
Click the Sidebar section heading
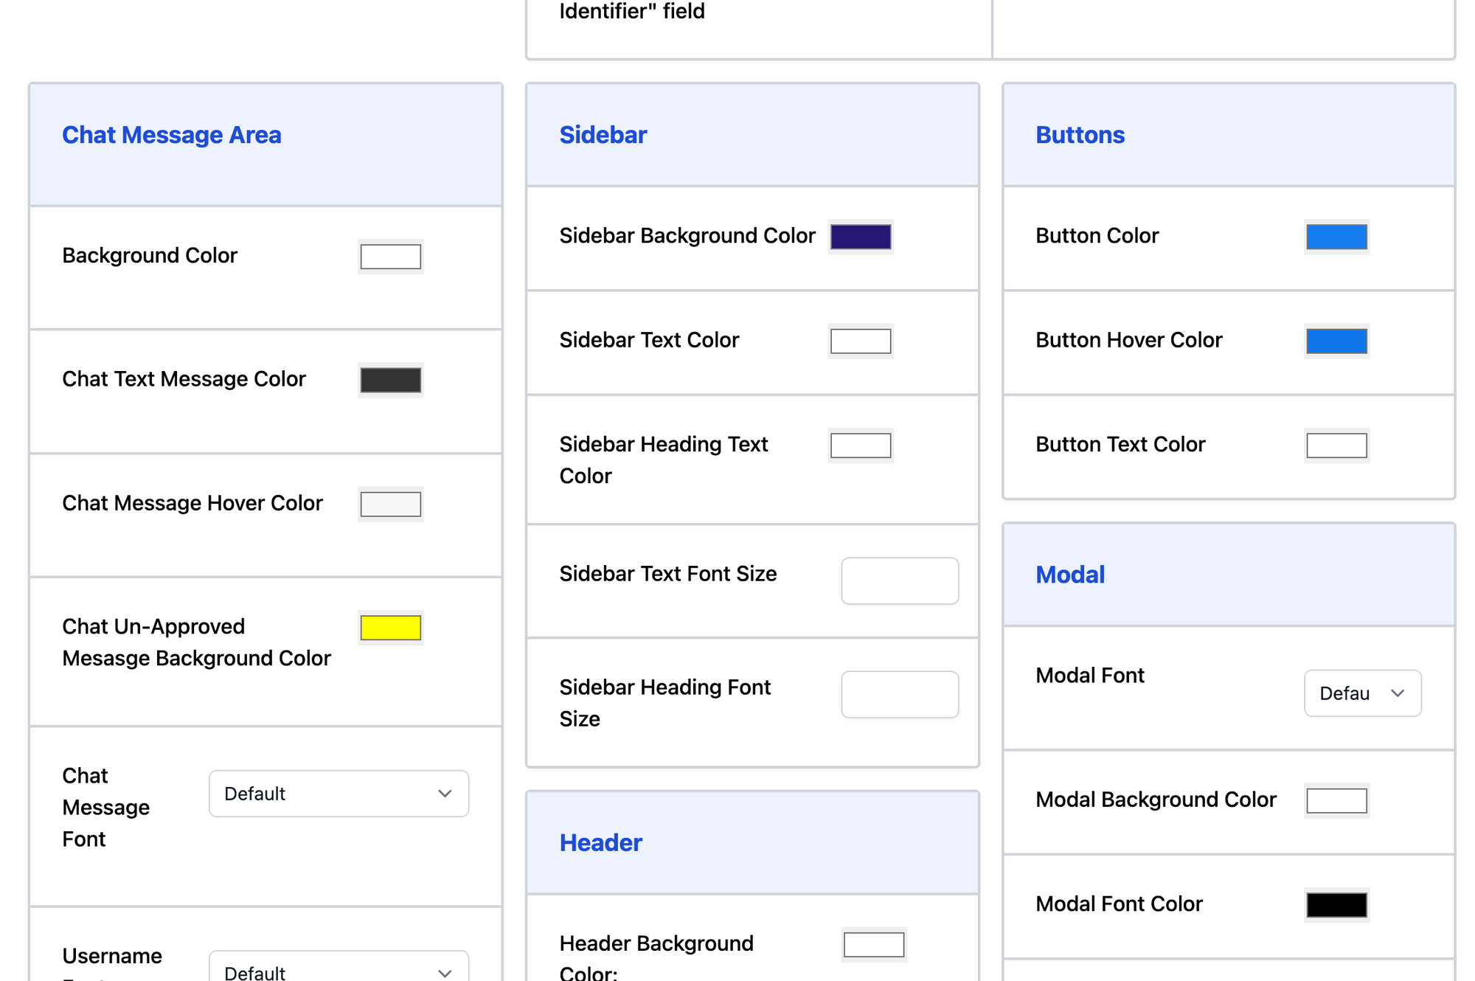click(x=603, y=135)
